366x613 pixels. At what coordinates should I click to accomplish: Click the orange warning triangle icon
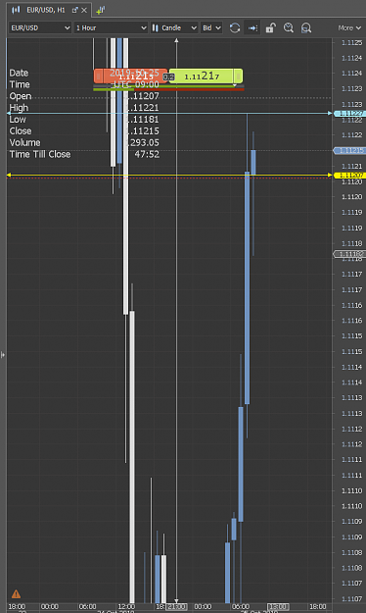16,594
